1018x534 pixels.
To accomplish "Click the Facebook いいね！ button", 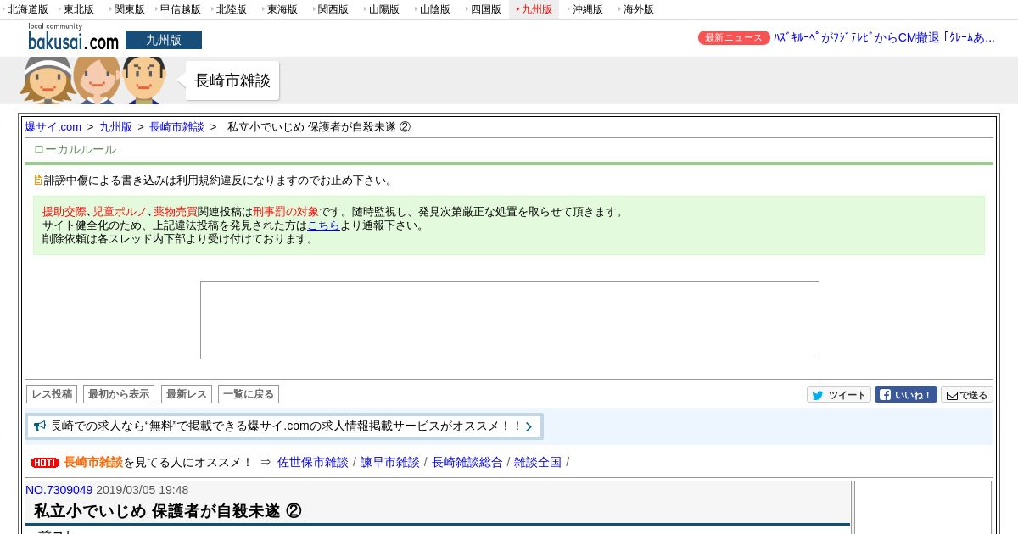I will (906, 394).
